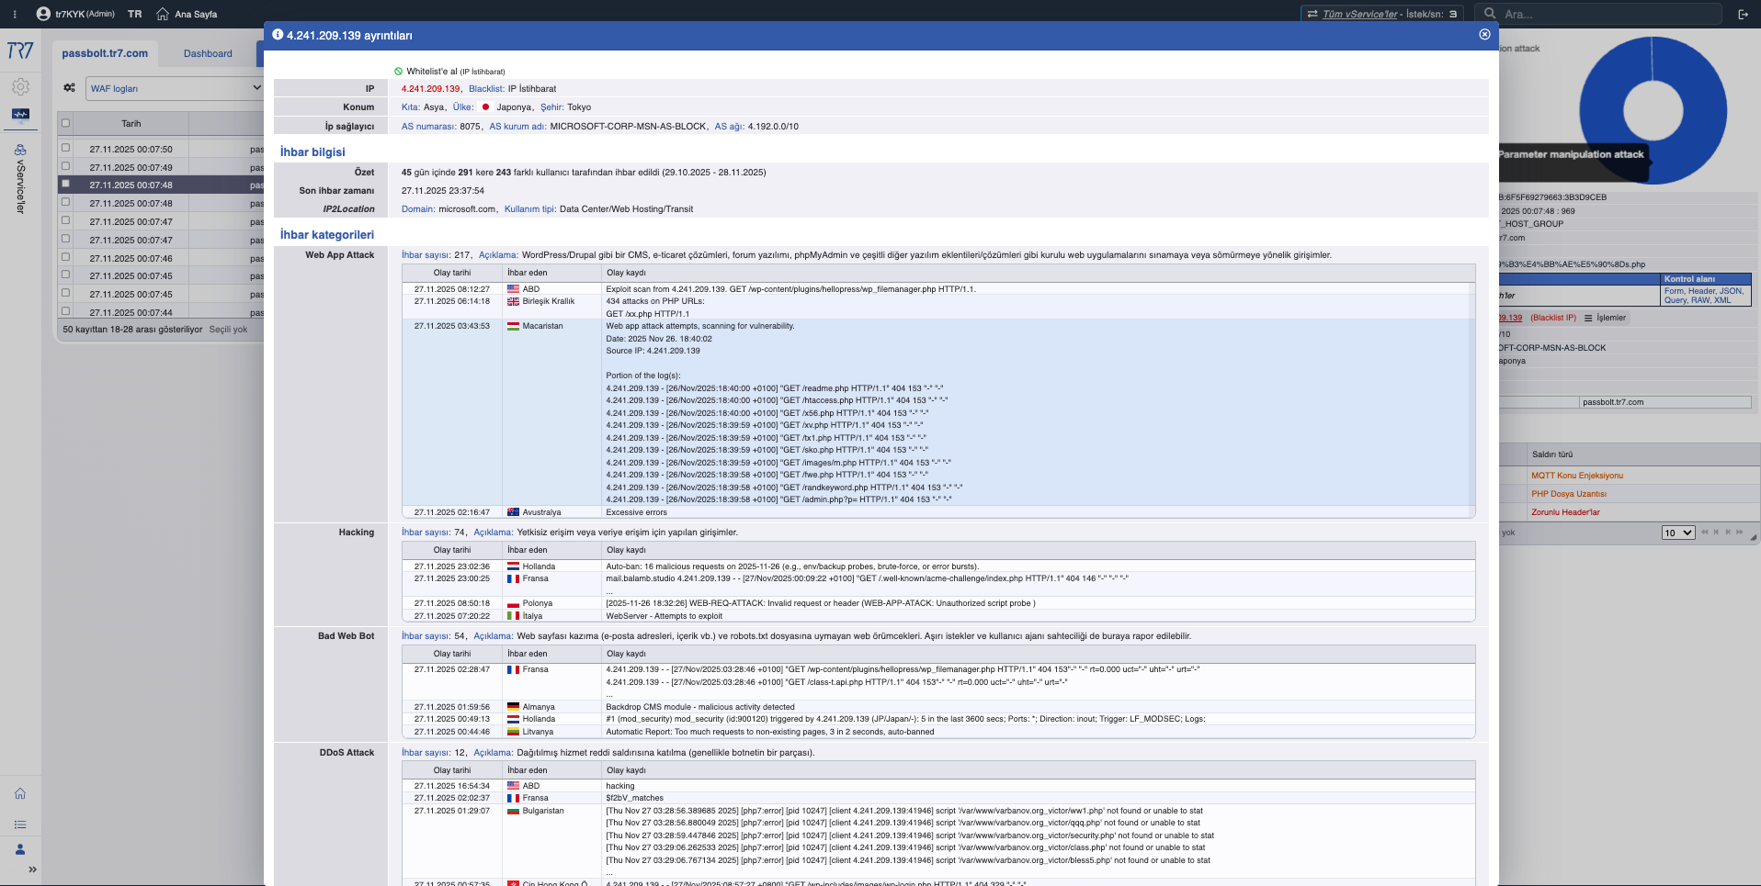
Task: Open the WAF logları dropdown
Action: click(x=175, y=88)
